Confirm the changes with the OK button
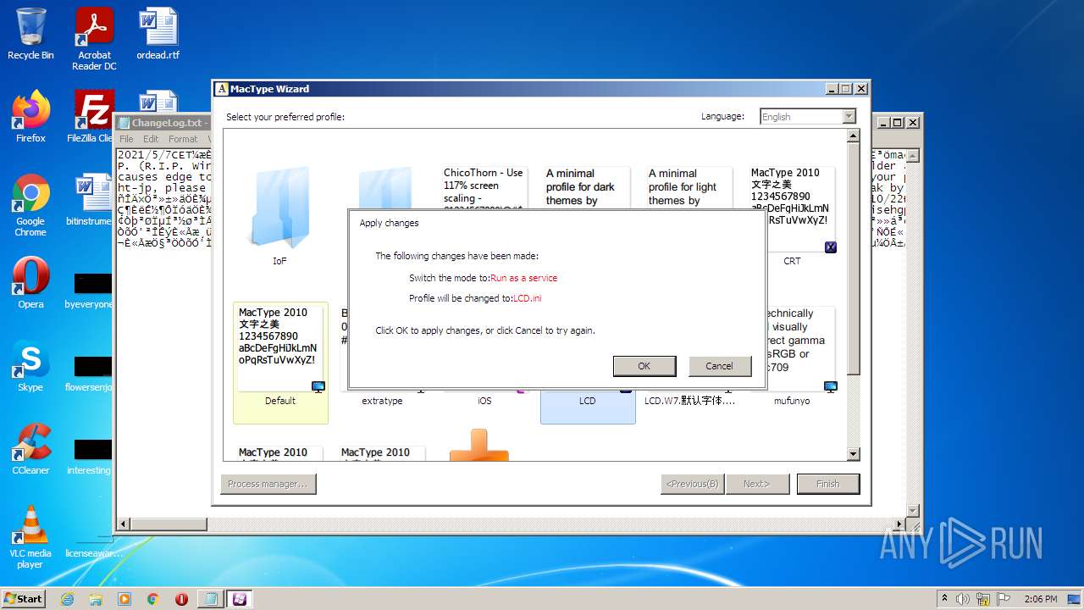Viewport: 1084px width, 610px height. (x=644, y=366)
